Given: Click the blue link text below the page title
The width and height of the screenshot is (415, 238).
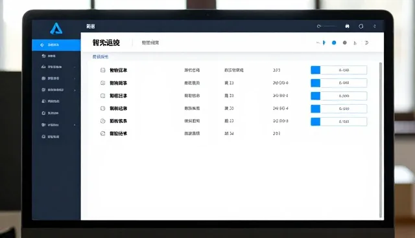Looking at the screenshot, I should 101,57.
